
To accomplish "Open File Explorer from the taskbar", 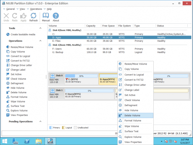I will (39, 141).
